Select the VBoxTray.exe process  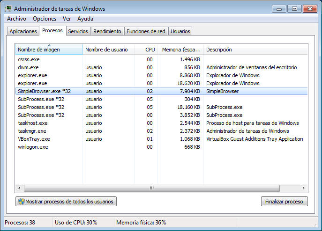click(x=161, y=139)
